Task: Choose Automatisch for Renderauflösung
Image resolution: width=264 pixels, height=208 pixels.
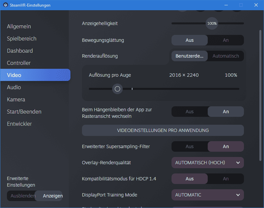Action: (226, 56)
